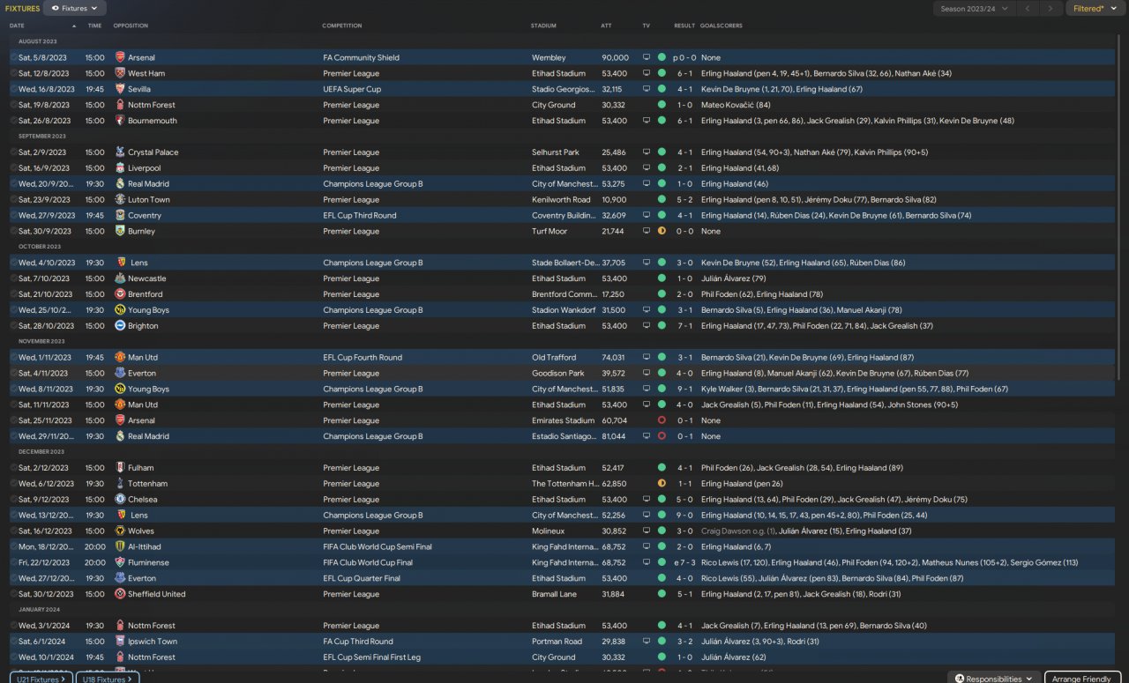Click the Fulham club badge
Screen dimensions: 1129x683
coord(119,468)
